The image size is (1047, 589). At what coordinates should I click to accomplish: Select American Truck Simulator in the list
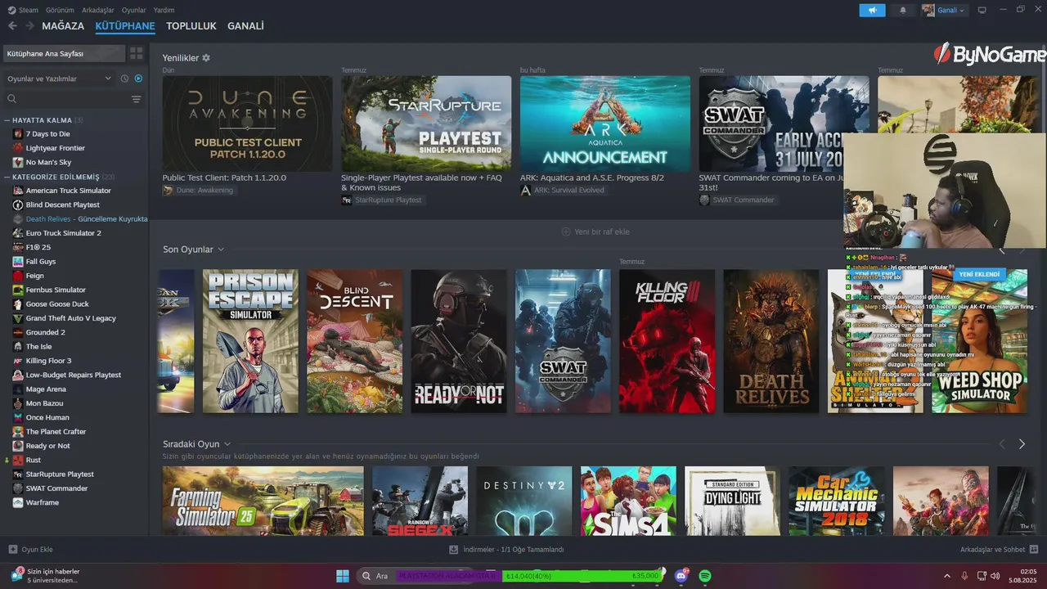pos(68,191)
